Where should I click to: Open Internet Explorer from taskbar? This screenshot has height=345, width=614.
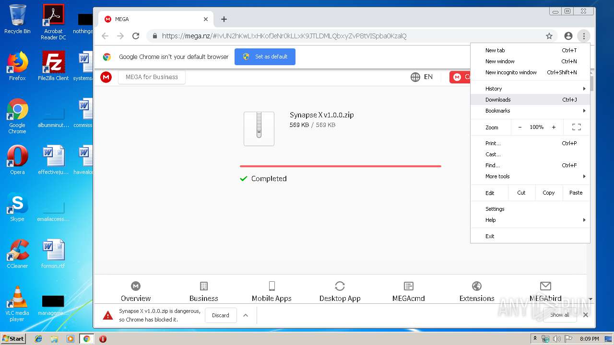[38, 339]
